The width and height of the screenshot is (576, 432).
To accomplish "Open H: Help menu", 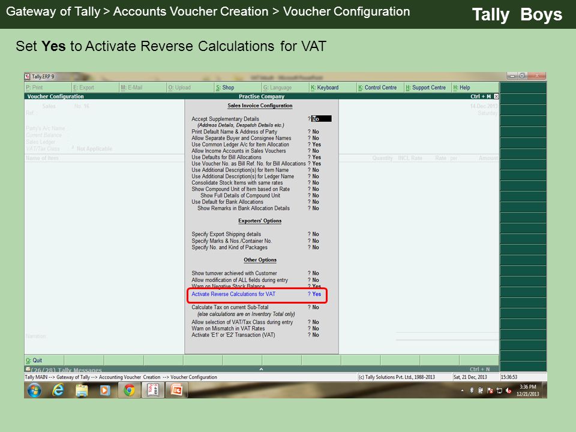I will tap(475, 88).
